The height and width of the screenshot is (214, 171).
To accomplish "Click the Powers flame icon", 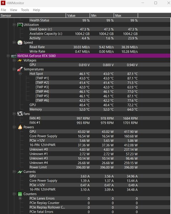I will 20,127.
